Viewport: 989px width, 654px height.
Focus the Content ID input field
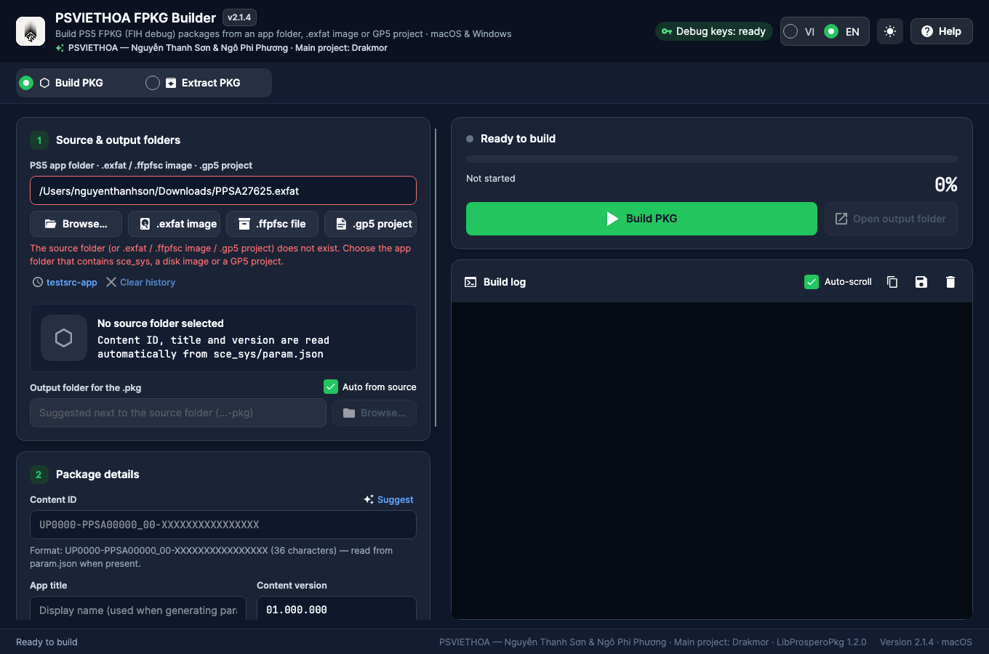223,525
